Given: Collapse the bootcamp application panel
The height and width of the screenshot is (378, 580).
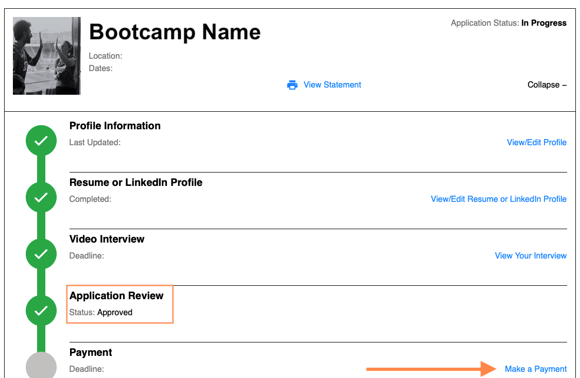Looking at the screenshot, I should [547, 85].
